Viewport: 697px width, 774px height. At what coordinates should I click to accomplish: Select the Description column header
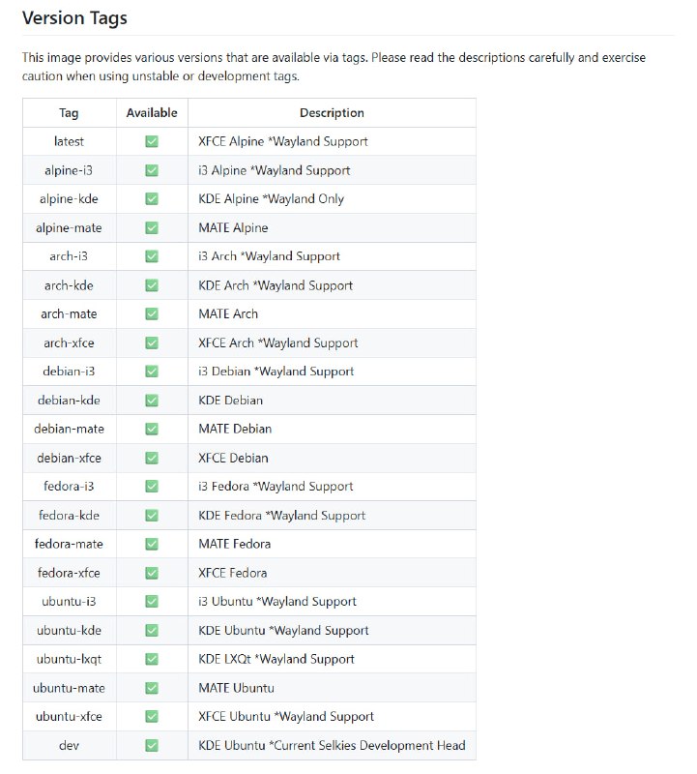tap(332, 113)
